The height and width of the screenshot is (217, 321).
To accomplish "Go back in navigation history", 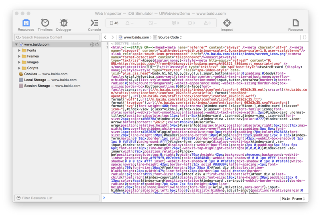I will 105,37.
